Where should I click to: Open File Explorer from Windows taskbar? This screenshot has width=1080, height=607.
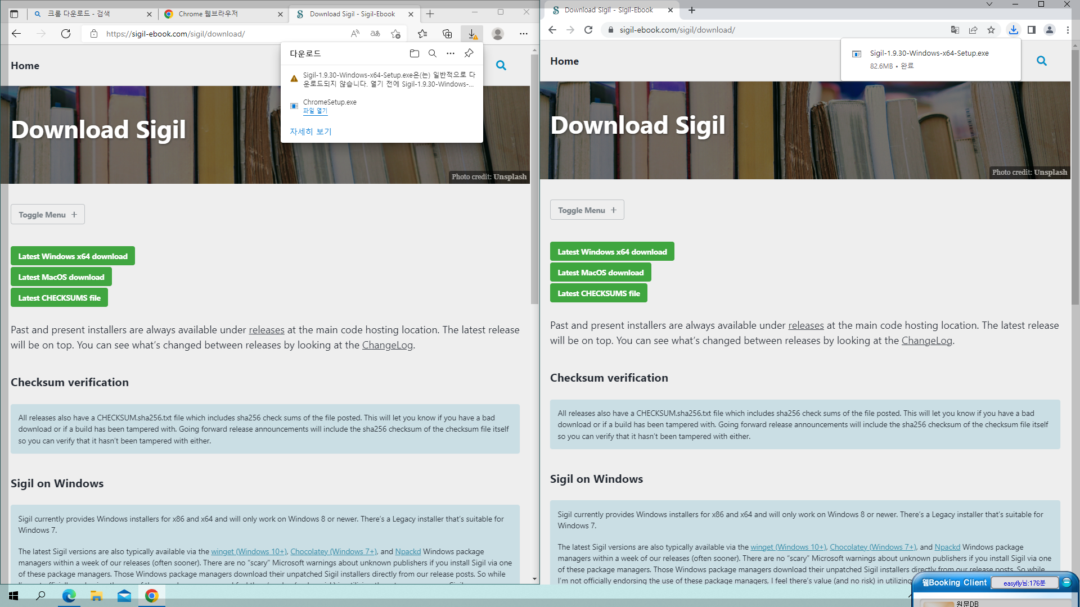click(96, 596)
